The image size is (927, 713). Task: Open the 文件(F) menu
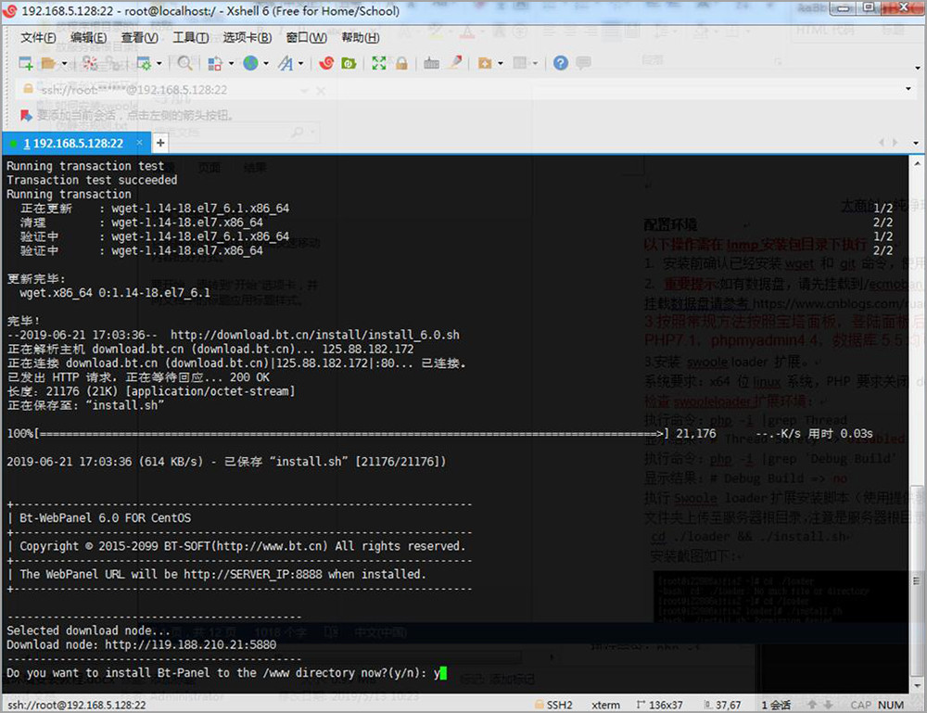(x=38, y=38)
